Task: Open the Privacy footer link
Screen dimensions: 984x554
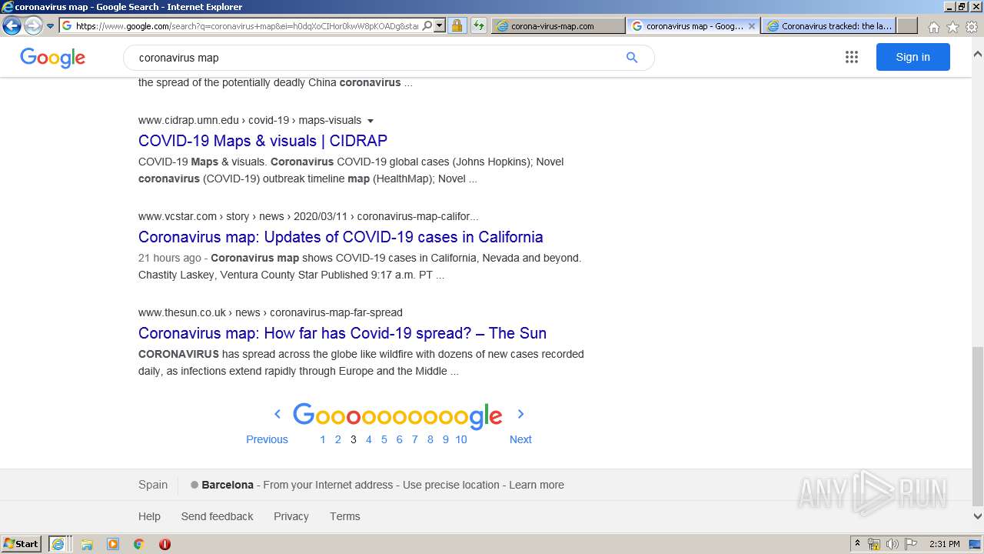Action: pos(291,516)
